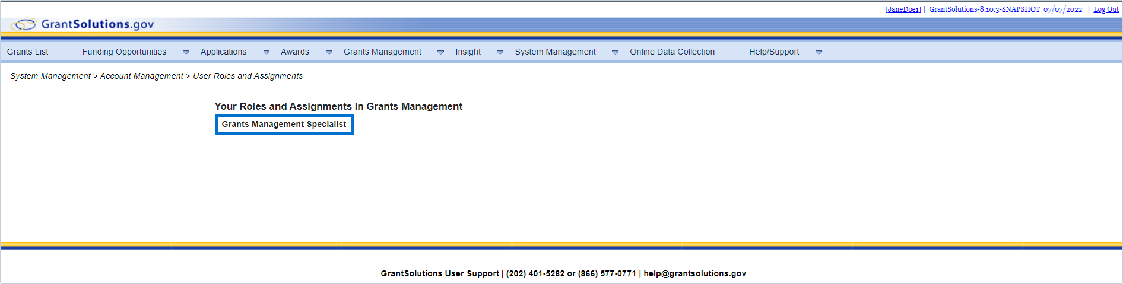1123x284 pixels.
Task: Click the Funding Opportunities menu label
Action: (x=124, y=52)
